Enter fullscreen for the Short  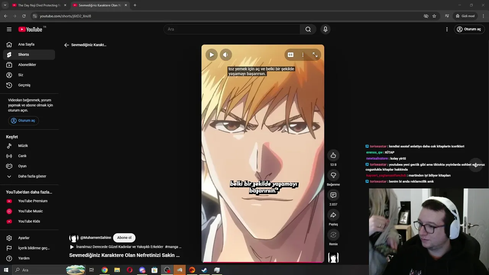tap(315, 55)
